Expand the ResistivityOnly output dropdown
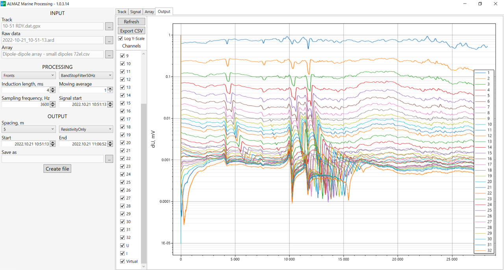 coord(86,129)
